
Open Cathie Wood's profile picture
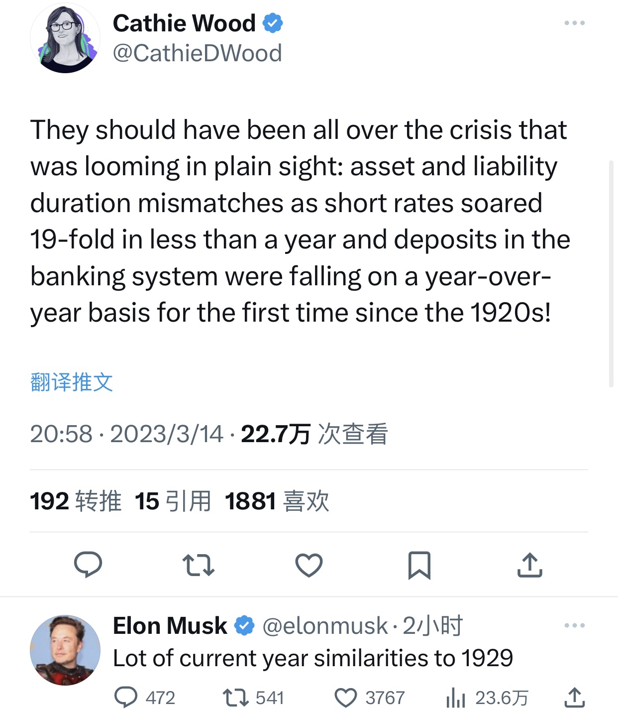click(x=65, y=38)
